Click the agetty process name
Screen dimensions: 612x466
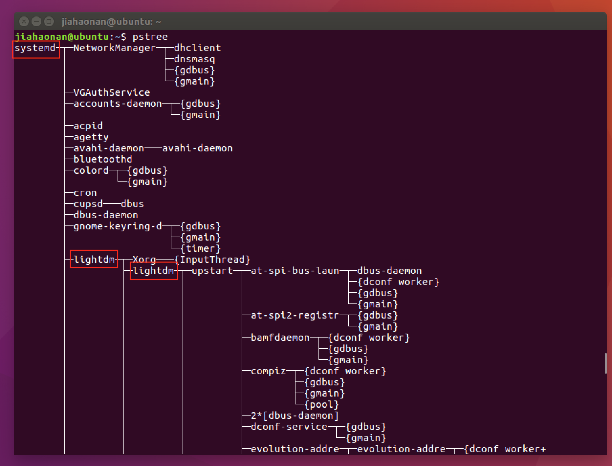[x=91, y=137]
